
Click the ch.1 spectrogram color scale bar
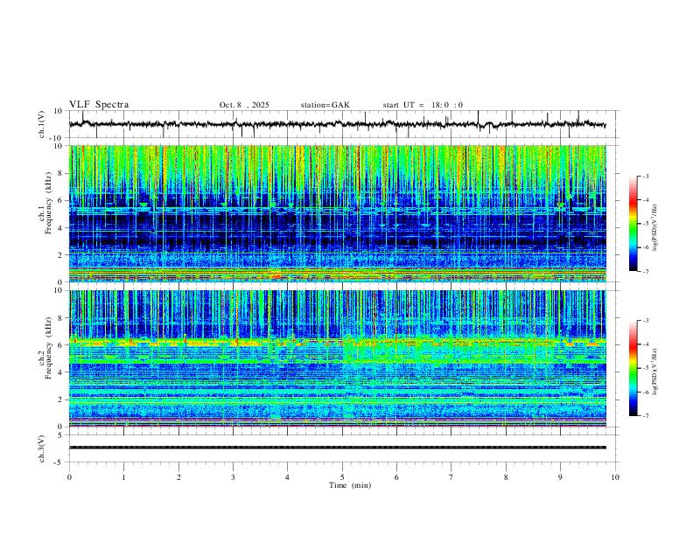pyautogui.click(x=633, y=224)
